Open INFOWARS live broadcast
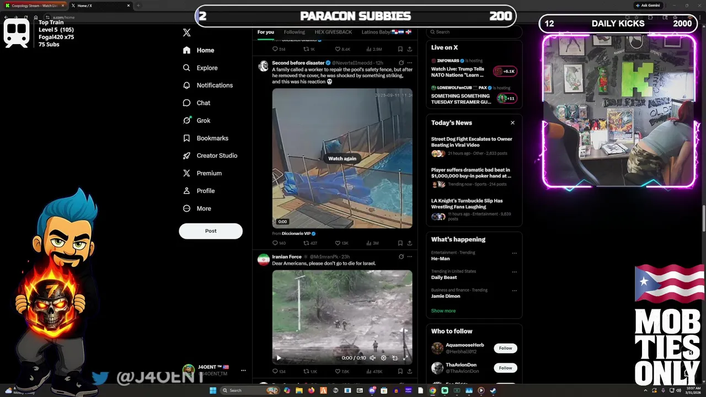The image size is (706, 397). 474,68
